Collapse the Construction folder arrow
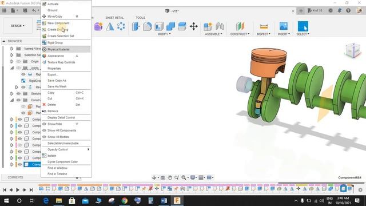The height and width of the screenshot is (206, 366). 11,100
